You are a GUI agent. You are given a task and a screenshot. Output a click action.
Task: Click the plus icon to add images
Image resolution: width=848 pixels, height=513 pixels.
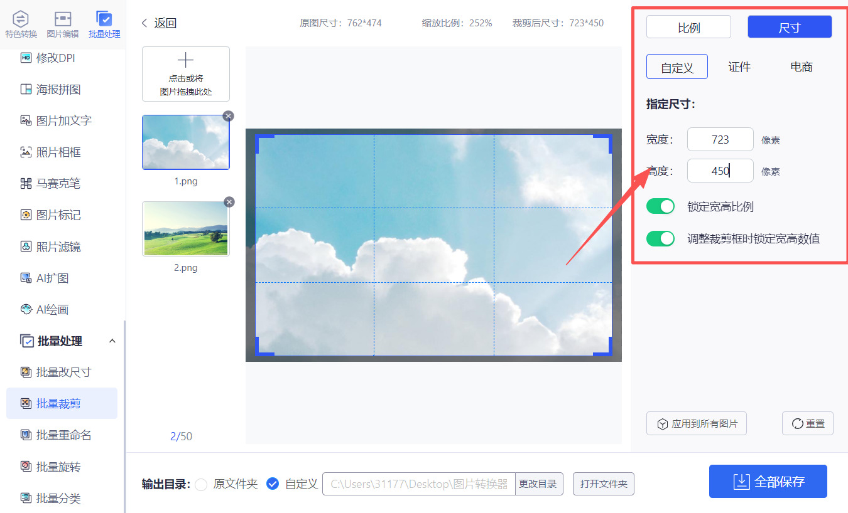coord(185,60)
